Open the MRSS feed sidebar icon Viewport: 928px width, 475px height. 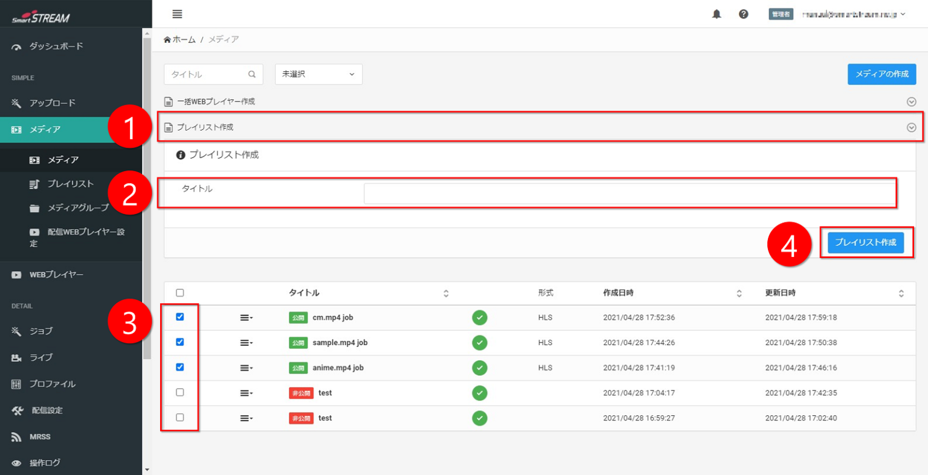pos(16,437)
